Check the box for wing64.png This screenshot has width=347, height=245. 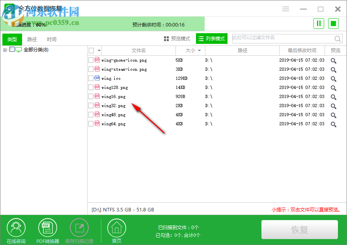click(x=91, y=124)
